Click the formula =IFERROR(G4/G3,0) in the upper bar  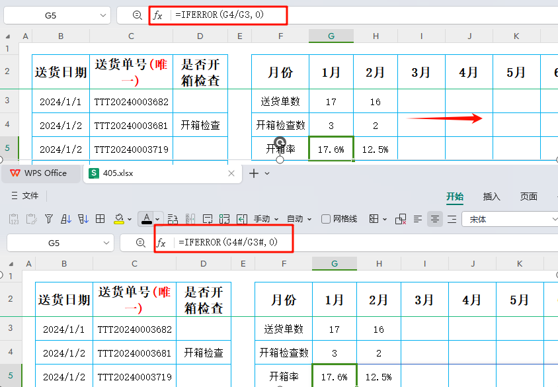point(219,15)
